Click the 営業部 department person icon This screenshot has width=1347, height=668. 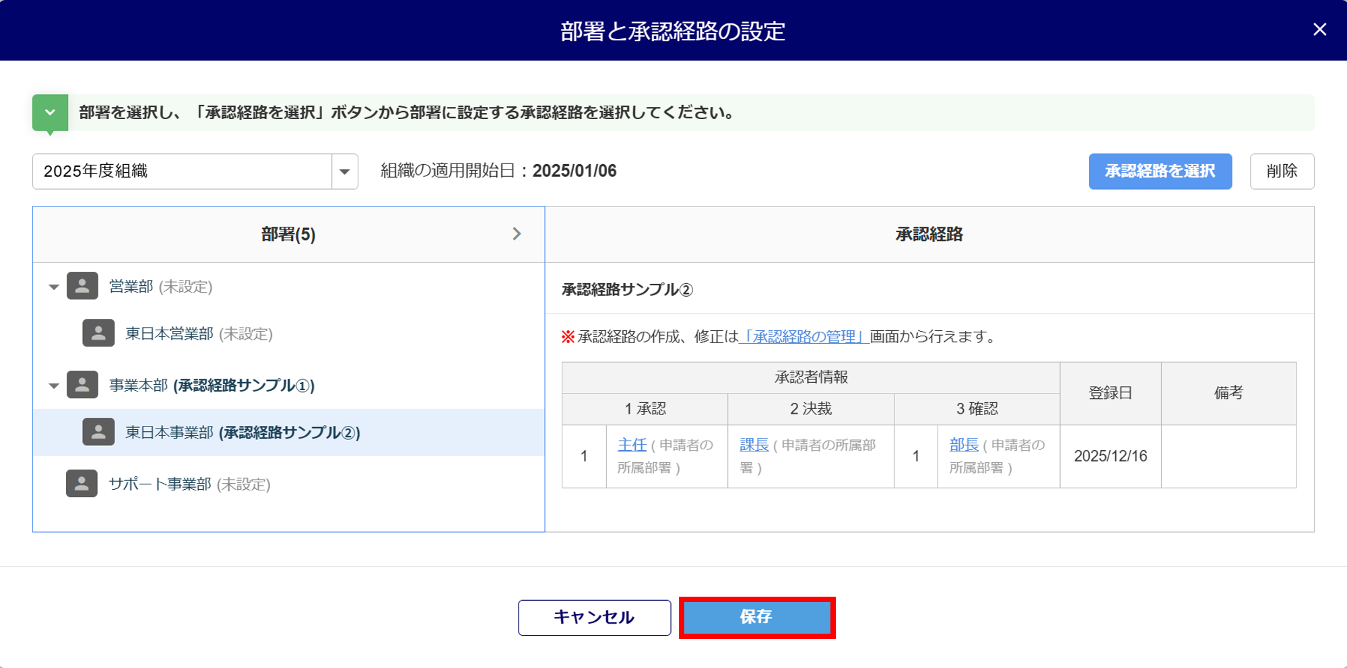pyautogui.click(x=82, y=287)
